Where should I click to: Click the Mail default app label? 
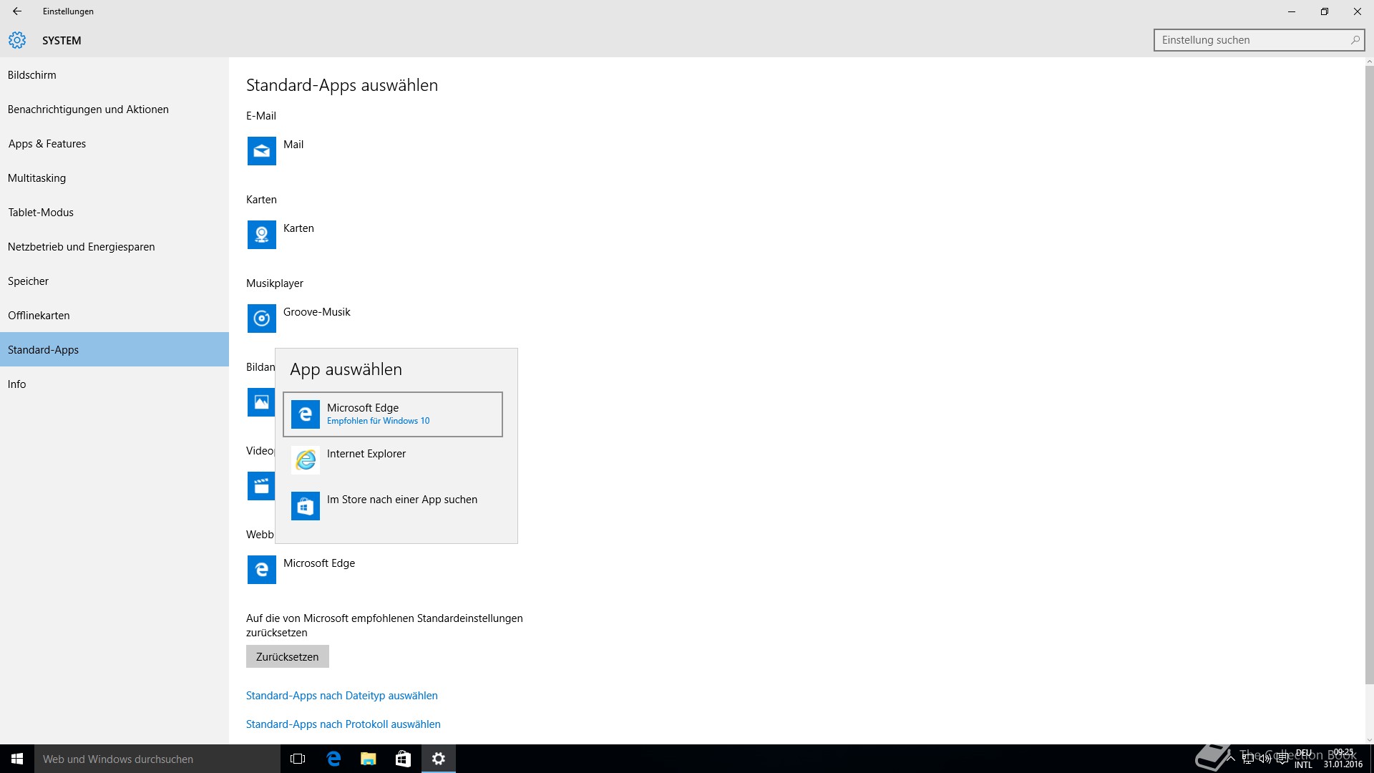pyautogui.click(x=293, y=145)
